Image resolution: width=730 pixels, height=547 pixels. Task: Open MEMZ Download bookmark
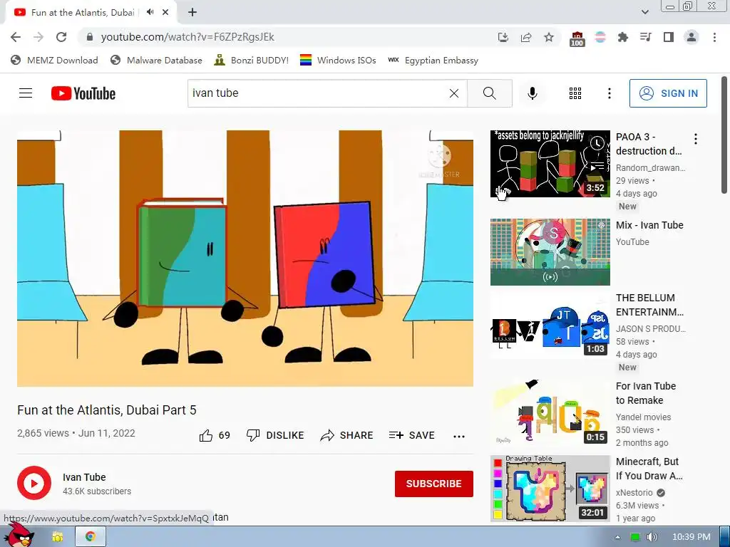coord(54,61)
